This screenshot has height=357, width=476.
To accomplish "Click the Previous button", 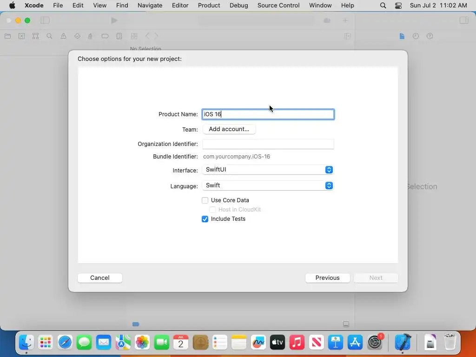I will [327, 278].
